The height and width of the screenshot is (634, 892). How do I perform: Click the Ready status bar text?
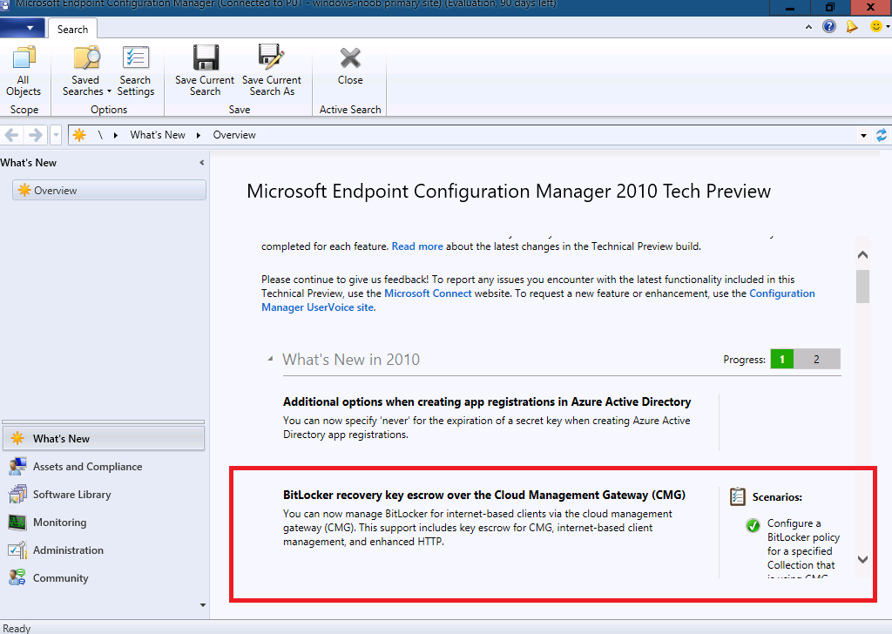point(17,628)
